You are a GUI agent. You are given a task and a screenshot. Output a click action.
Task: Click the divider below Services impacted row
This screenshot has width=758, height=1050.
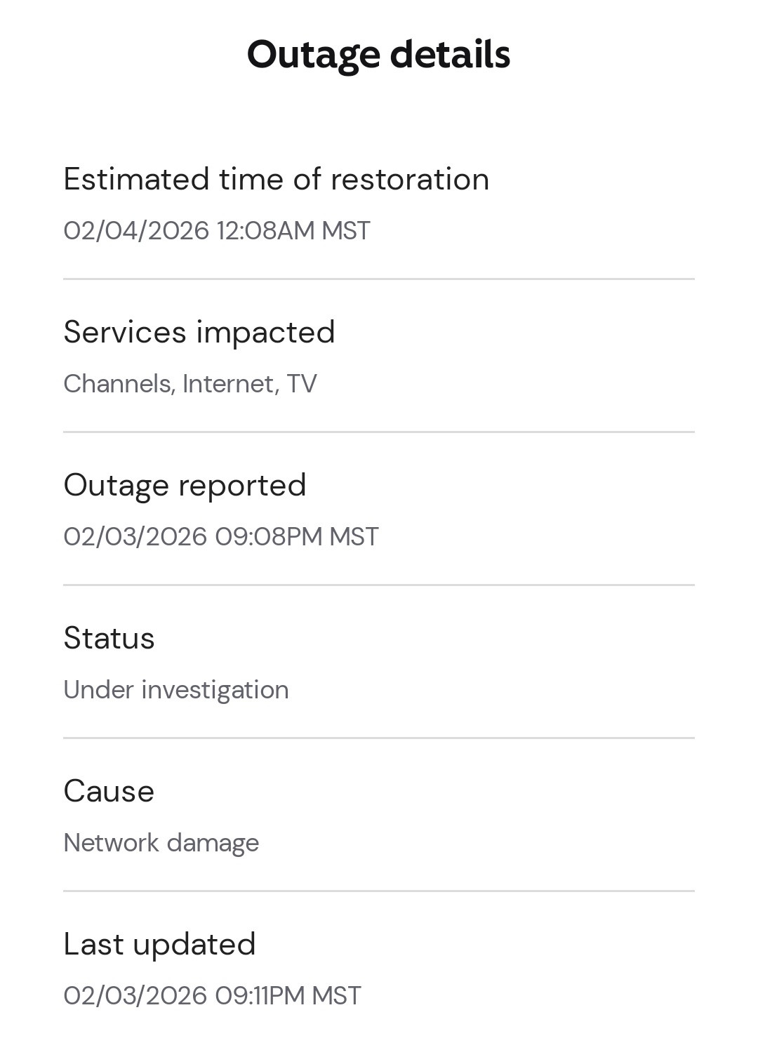pyautogui.click(x=378, y=432)
